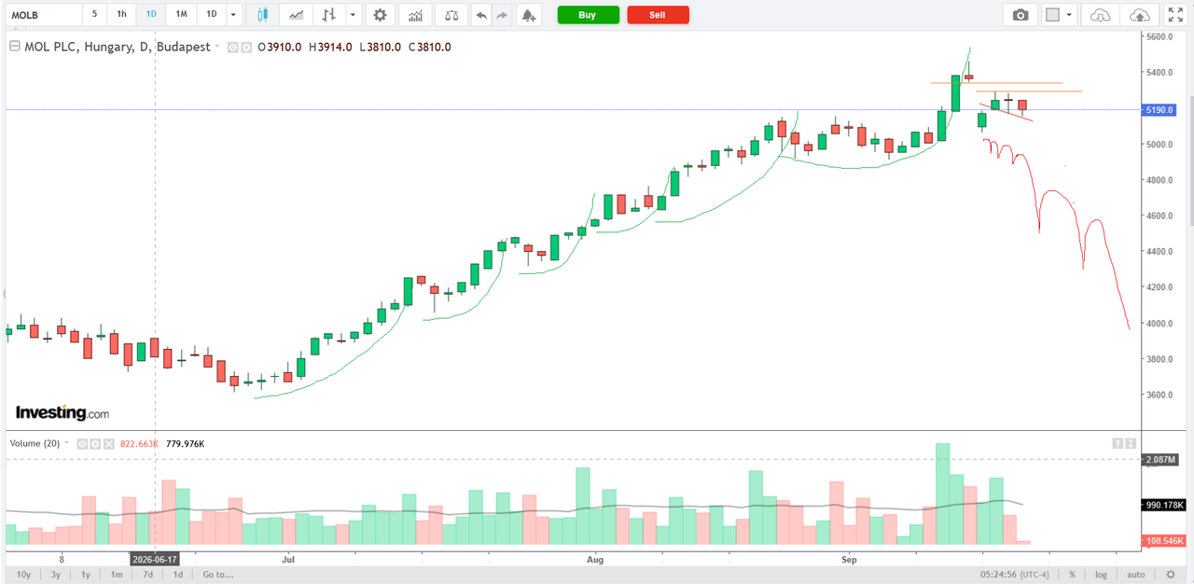
Task: Select the 1h interval
Action: coord(121,15)
